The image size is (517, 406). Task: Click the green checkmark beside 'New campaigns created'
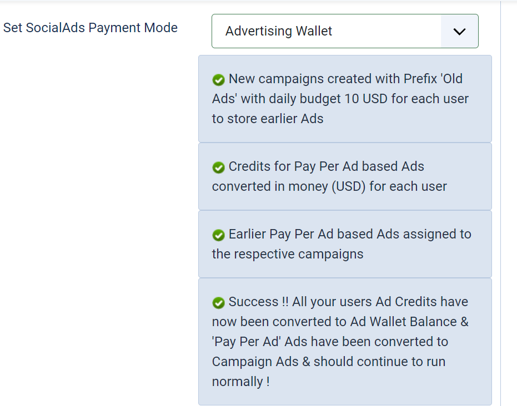218,80
